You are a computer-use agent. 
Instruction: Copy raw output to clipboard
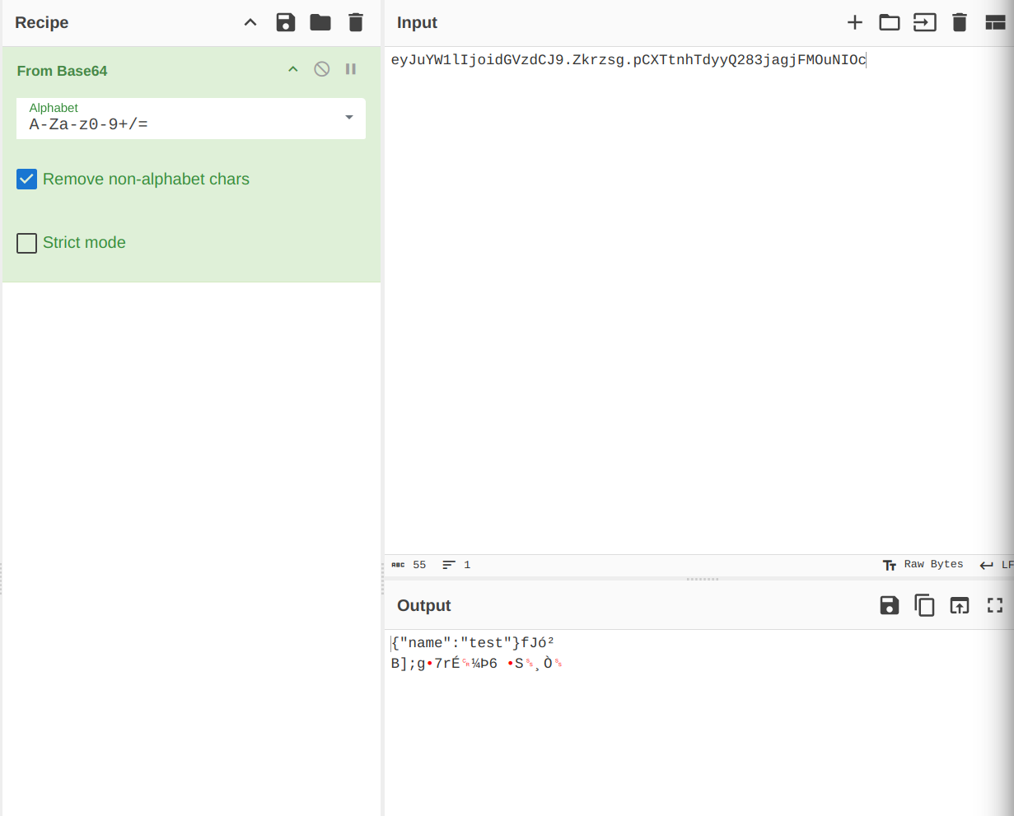click(x=925, y=606)
